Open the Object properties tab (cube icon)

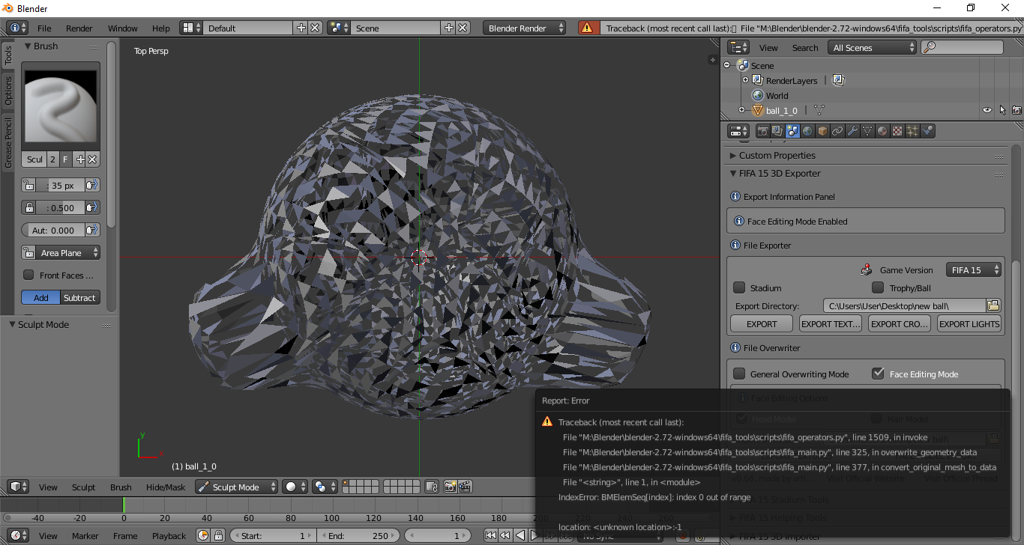[822, 131]
